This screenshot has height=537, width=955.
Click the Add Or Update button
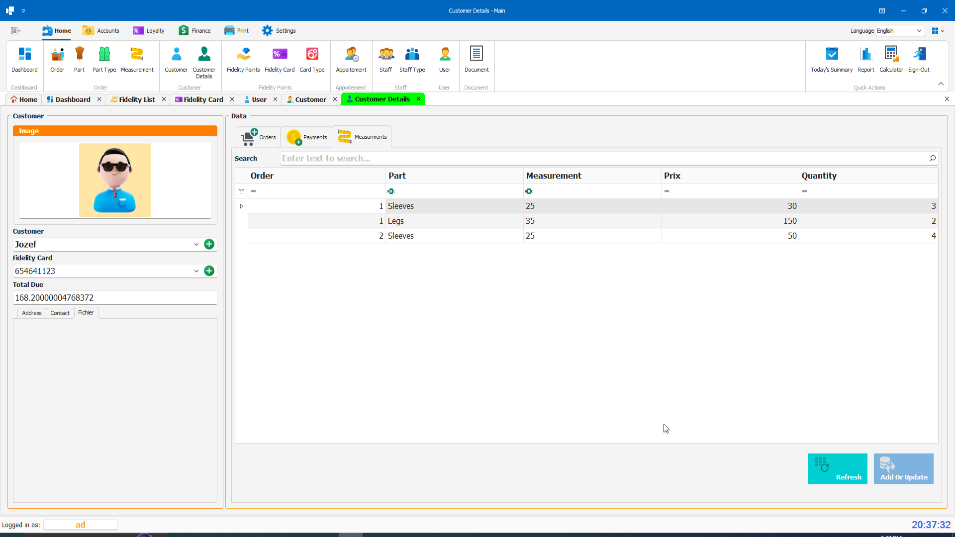pos(903,468)
